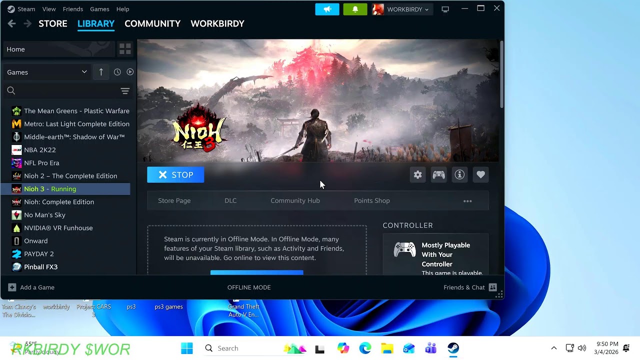
Task: Open Big Picture mode monitor icon
Action: (x=445, y=9)
